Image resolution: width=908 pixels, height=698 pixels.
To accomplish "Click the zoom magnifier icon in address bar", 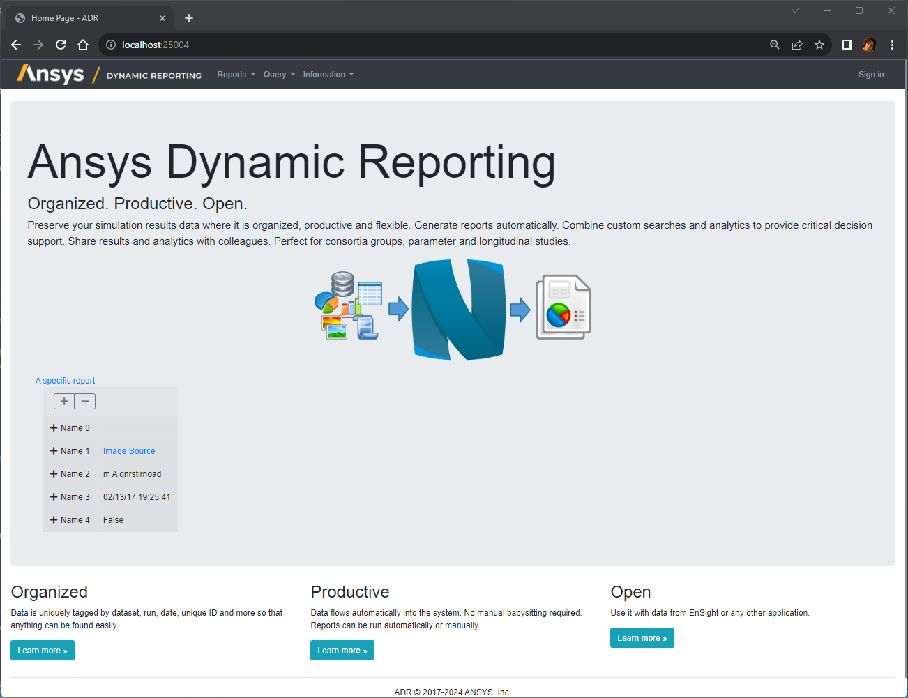I will click(x=775, y=45).
